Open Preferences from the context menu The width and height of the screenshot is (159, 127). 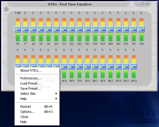[37, 78]
